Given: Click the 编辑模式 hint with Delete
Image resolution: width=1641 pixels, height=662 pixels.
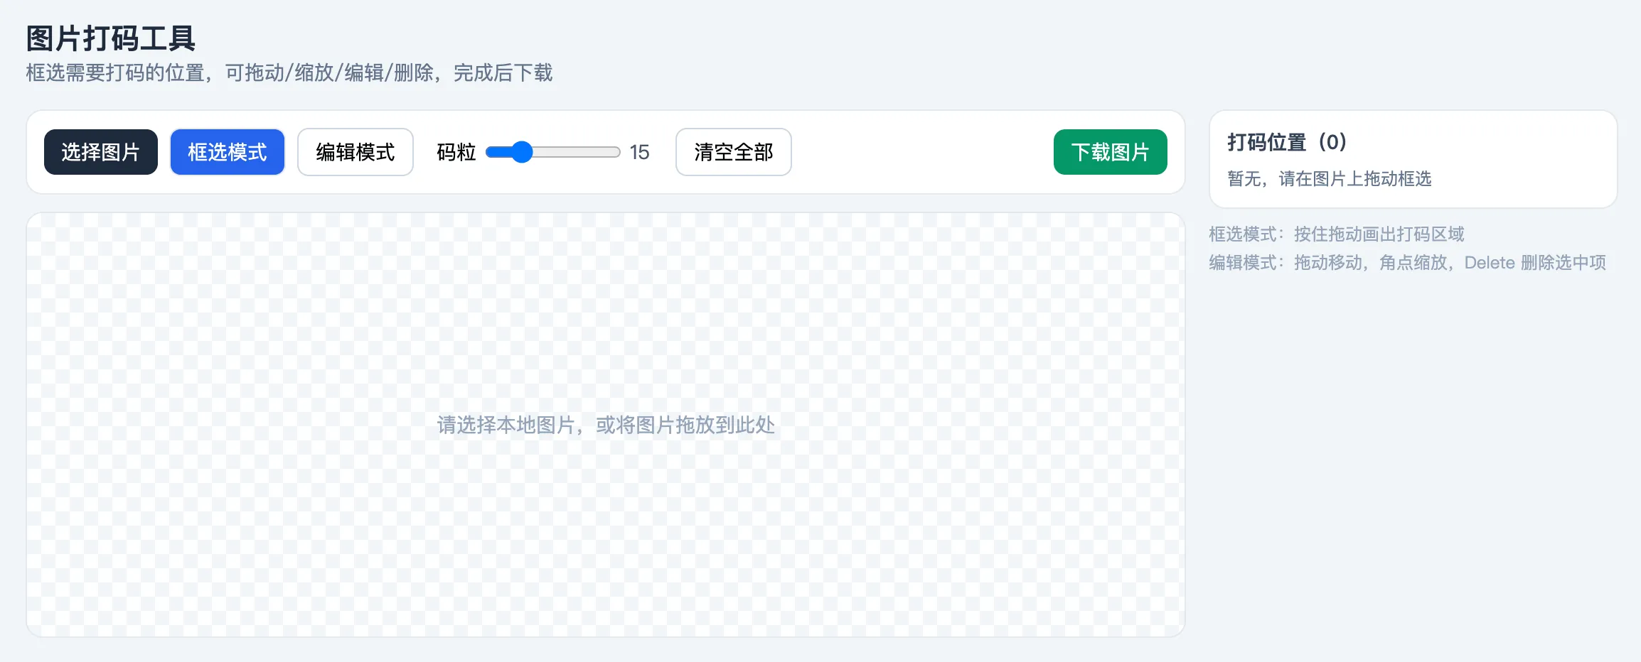Looking at the screenshot, I should point(1408,263).
